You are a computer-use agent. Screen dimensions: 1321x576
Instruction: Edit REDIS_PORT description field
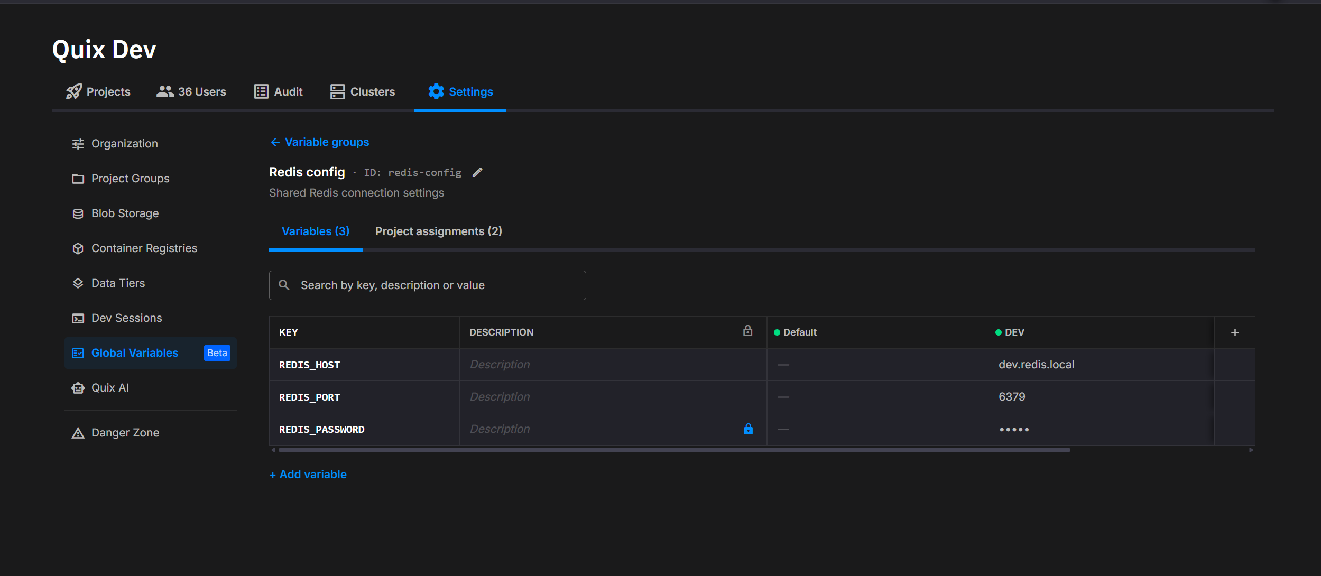click(595, 397)
